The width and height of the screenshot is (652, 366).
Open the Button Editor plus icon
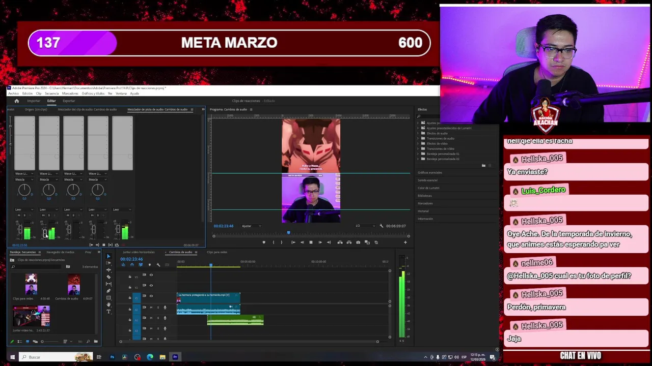click(x=405, y=242)
